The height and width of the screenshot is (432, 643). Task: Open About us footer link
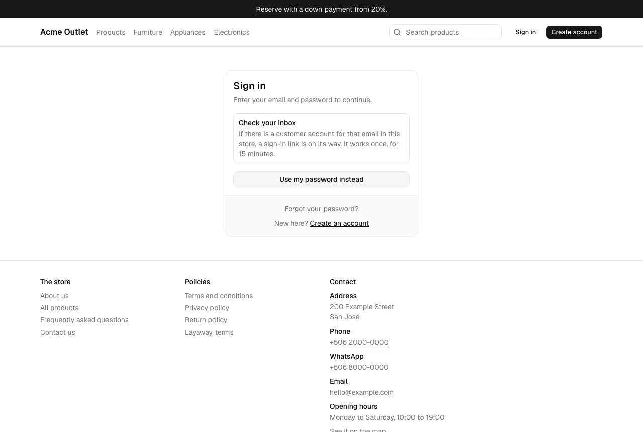[x=54, y=296]
